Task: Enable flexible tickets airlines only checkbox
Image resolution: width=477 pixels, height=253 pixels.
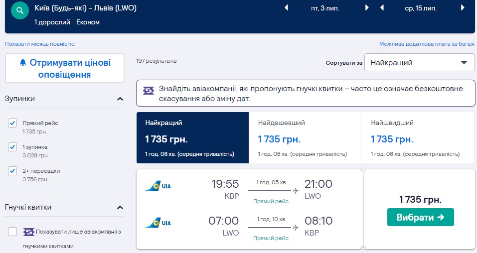Action: (13, 232)
